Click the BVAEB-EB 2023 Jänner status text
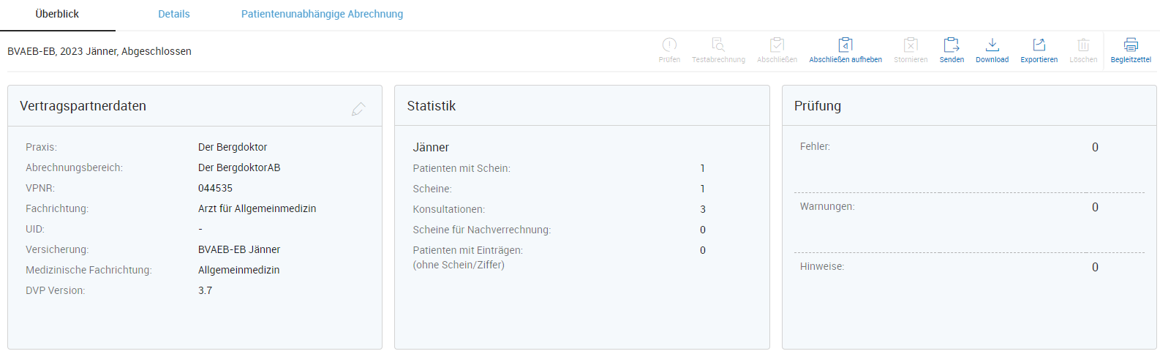 (99, 51)
